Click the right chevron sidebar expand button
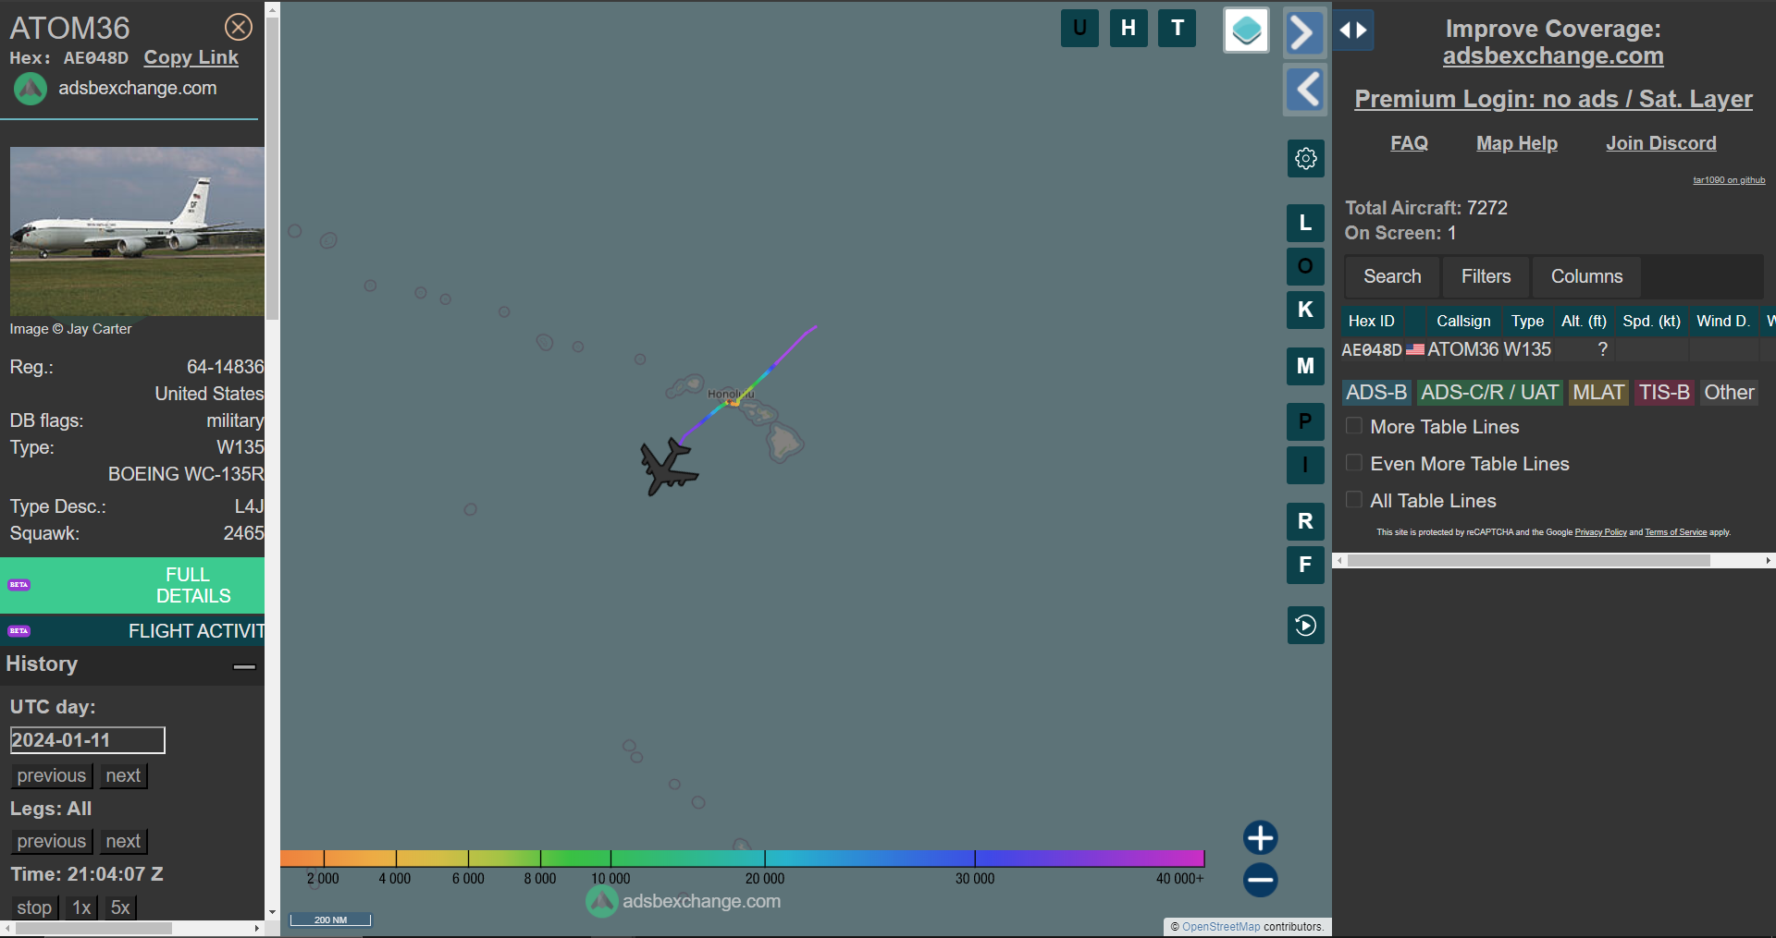 point(1304,33)
